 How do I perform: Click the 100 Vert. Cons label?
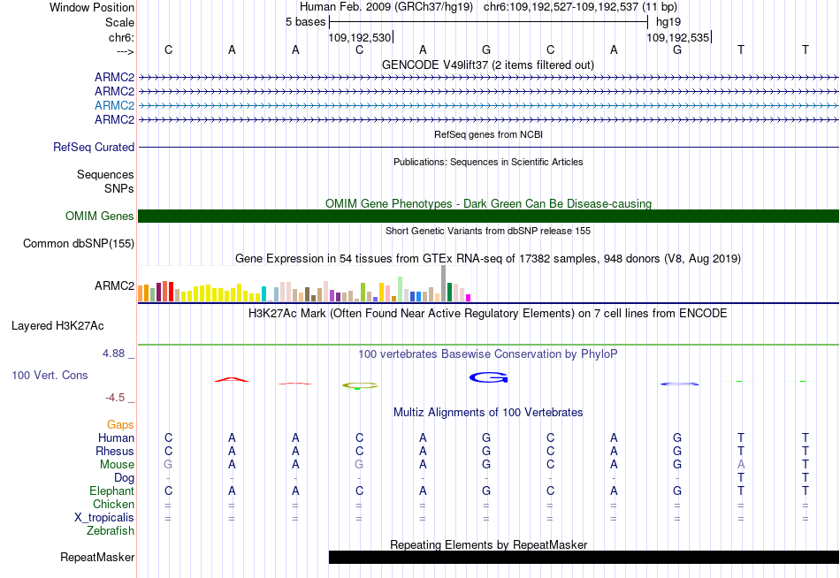[x=50, y=375]
